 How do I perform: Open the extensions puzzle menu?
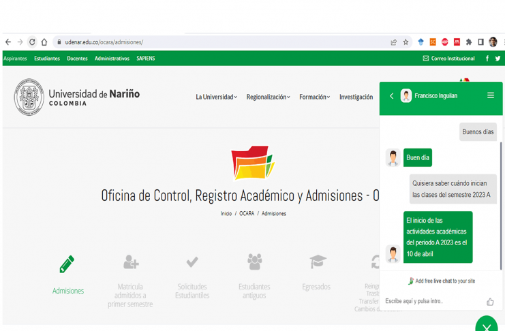click(x=469, y=42)
